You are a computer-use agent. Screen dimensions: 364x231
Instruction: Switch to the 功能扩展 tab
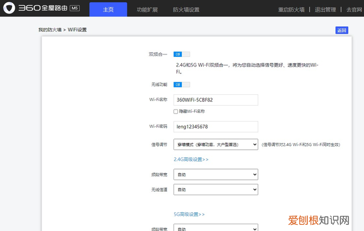(147, 10)
